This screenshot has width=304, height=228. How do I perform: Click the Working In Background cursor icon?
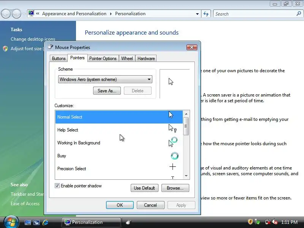click(173, 142)
